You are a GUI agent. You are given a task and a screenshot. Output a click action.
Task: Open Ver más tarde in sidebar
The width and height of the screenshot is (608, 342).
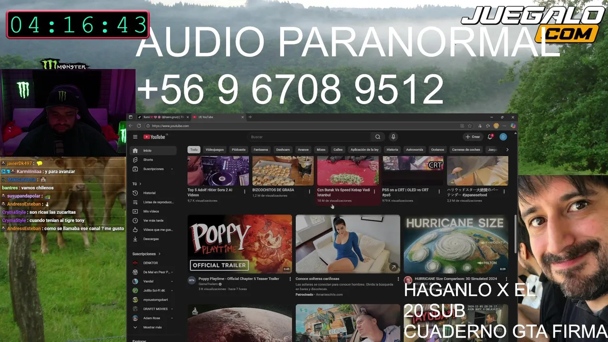(153, 220)
